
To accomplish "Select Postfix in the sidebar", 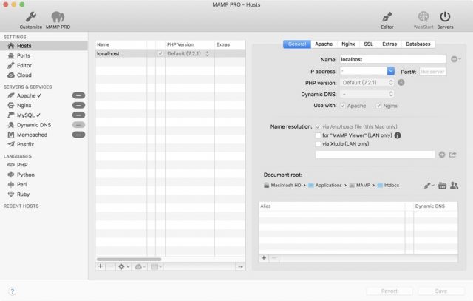I will click(x=25, y=145).
